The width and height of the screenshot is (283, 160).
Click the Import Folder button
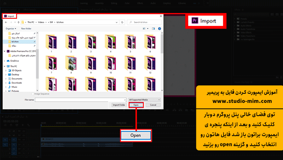point(119,105)
